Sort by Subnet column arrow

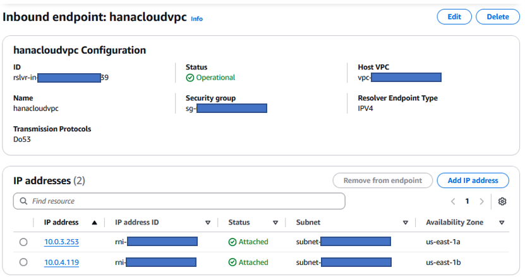pyautogui.click(x=406, y=223)
